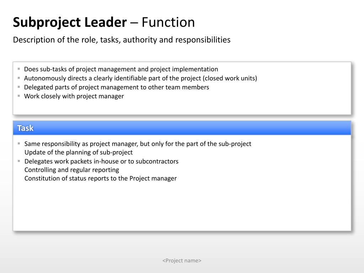Click the 'Controlling and regular reporting' line
This screenshot has width=364, height=273.
pos(72,170)
